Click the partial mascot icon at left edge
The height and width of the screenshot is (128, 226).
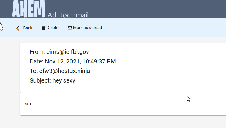click(x=1, y=27)
